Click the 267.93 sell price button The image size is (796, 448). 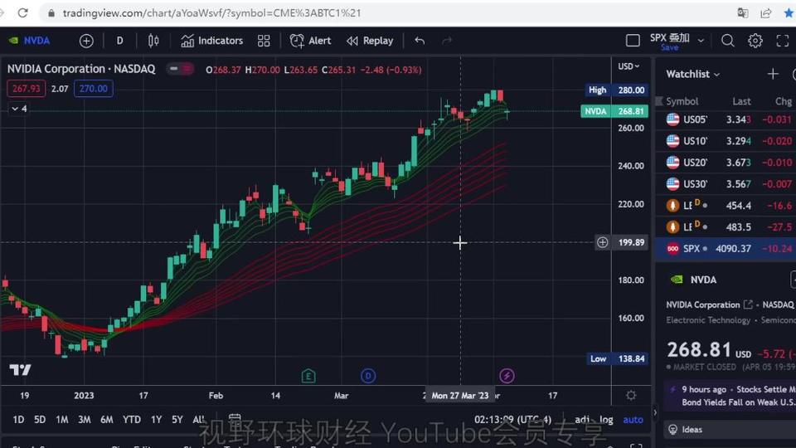(x=26, y=89)
